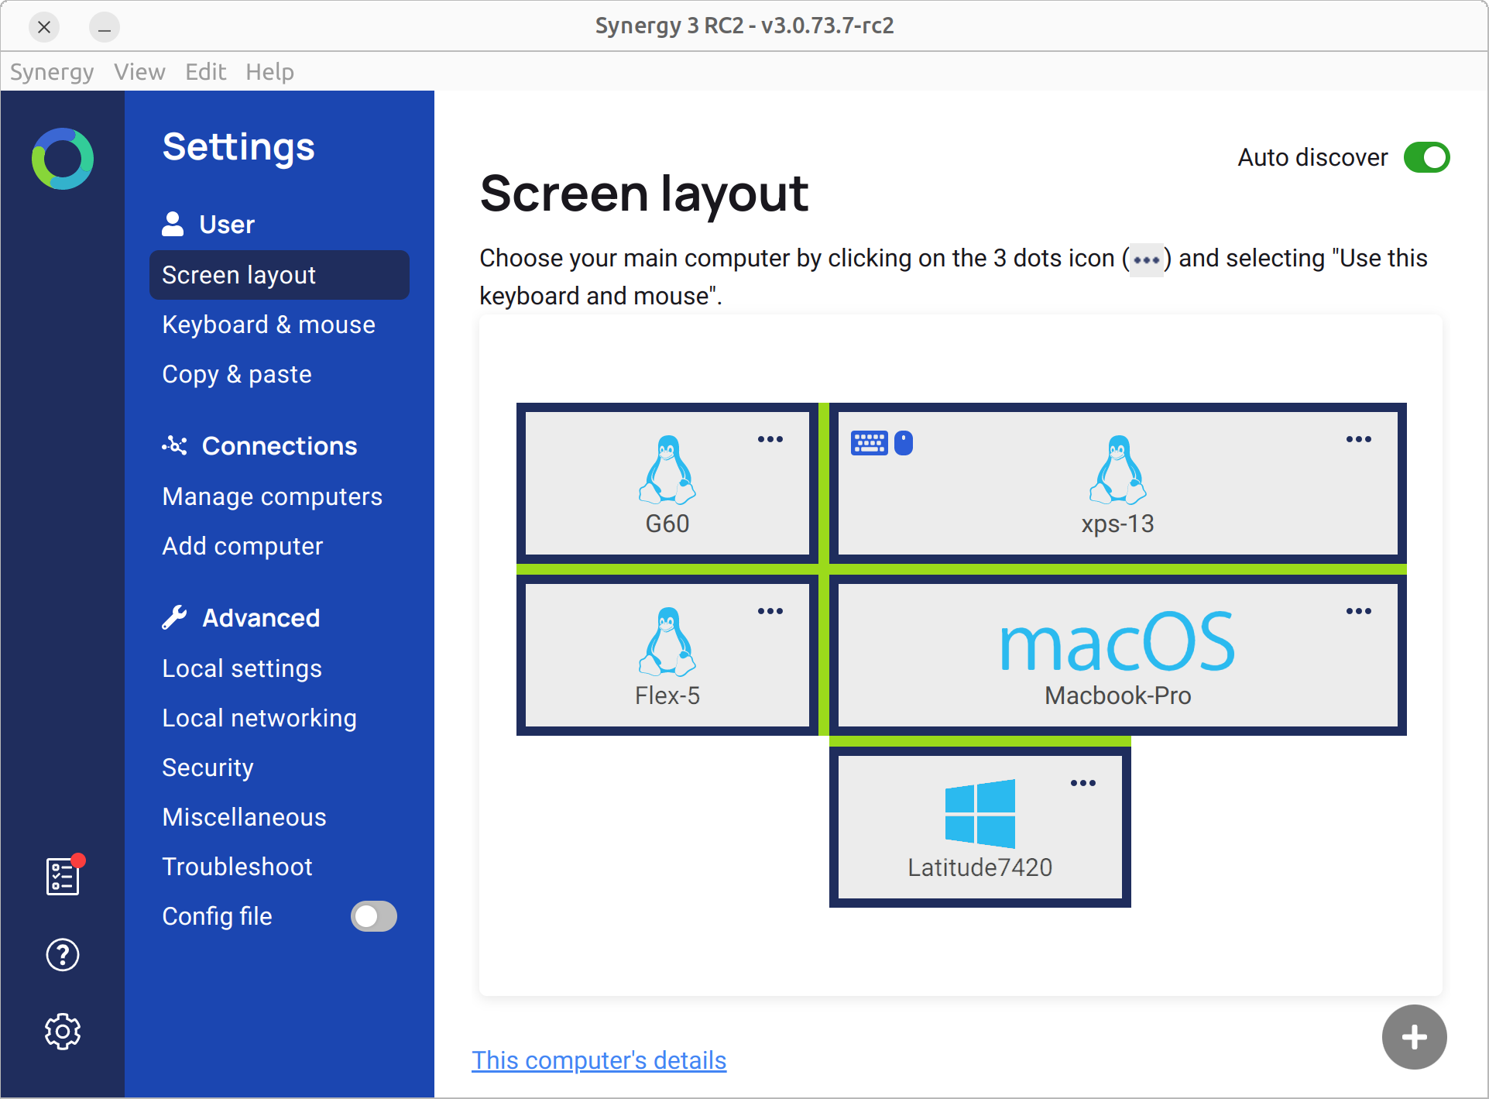Toggle the Config file switch
The width and height of the screenshot is (1489, 1099).
(x=374, y=916)
